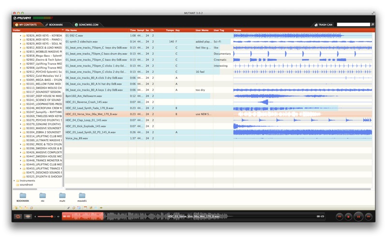Expand the 92826_MIDI KEYS folder

(21, 35)
